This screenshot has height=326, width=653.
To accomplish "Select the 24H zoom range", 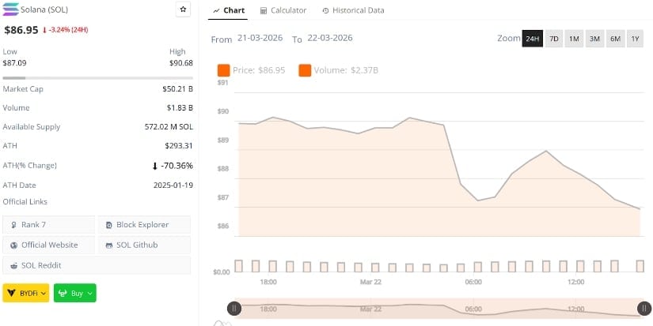I will (532, 39).
